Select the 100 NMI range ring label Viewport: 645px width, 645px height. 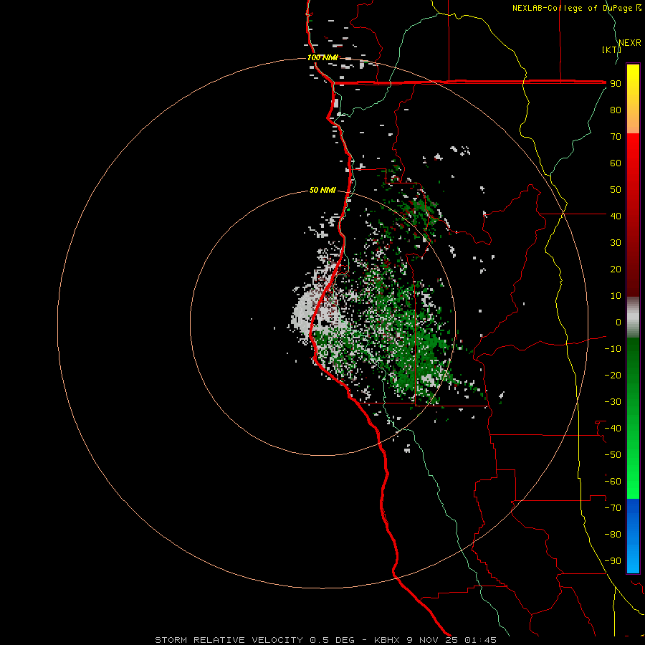click(x=322, y=57)
